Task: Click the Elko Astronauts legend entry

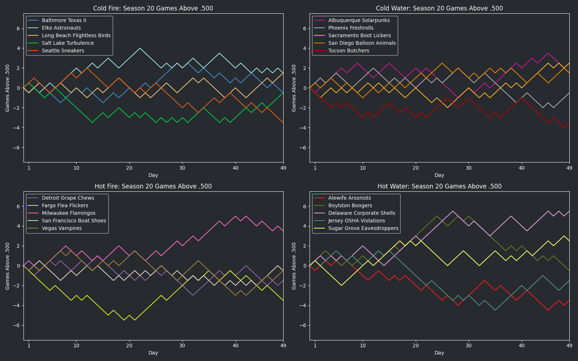Action: (61, 28)
